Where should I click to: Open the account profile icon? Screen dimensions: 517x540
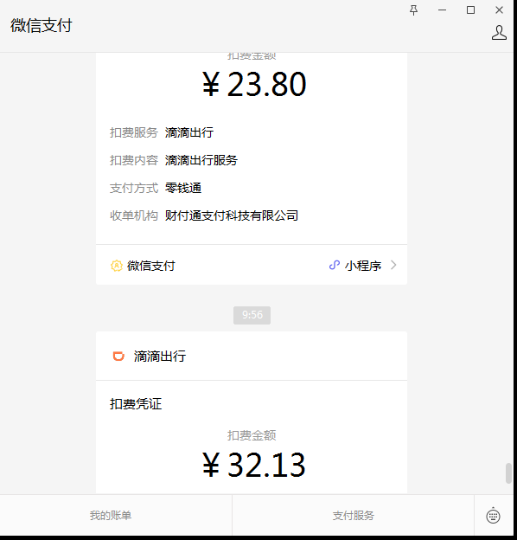click(x=499, y=33)
